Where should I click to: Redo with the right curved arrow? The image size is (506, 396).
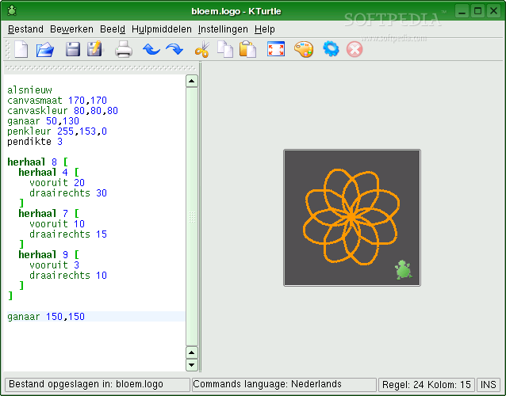pyautogui.click(x=174, y=49)
